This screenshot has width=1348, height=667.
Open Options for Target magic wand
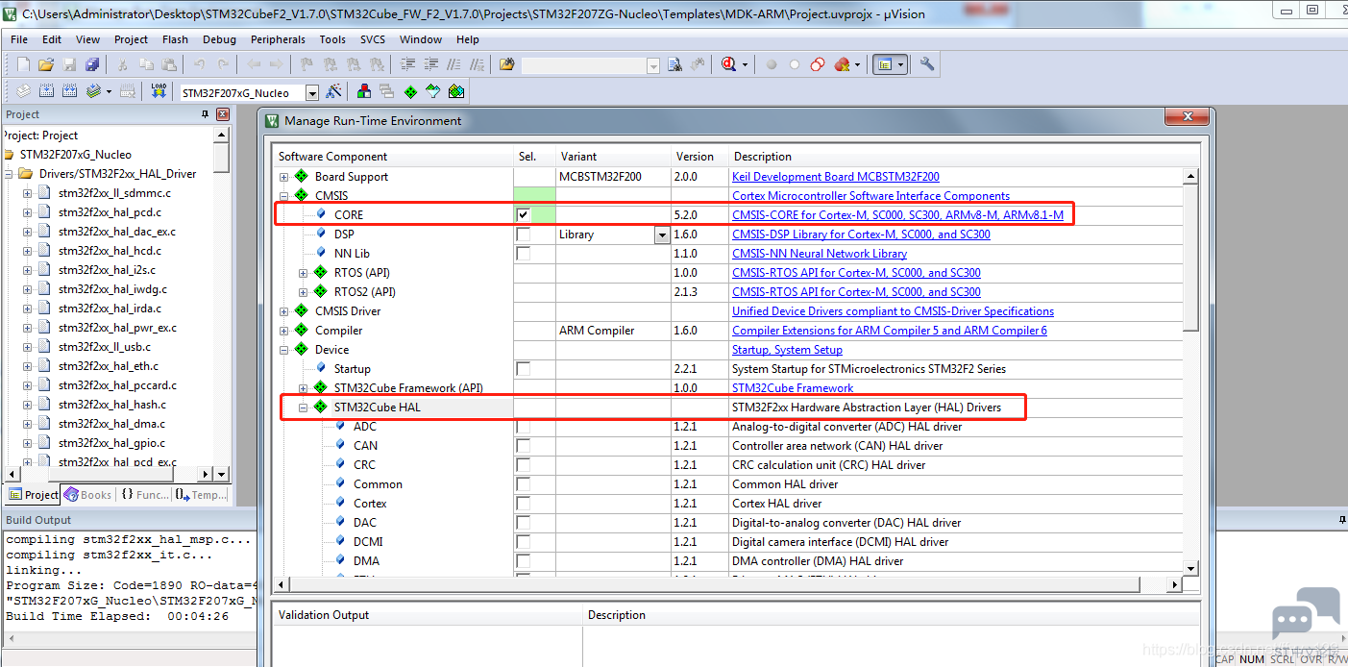pos(333,91)
